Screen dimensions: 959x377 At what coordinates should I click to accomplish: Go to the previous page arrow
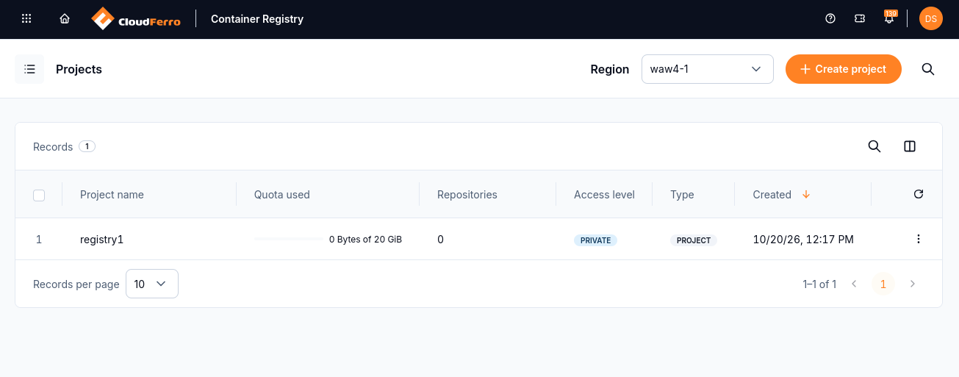tap(854, 284)
